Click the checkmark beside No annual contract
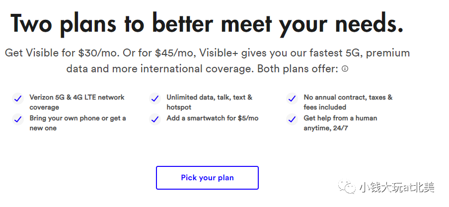Viewport: 449px width, 207px height. coord(292,99)
